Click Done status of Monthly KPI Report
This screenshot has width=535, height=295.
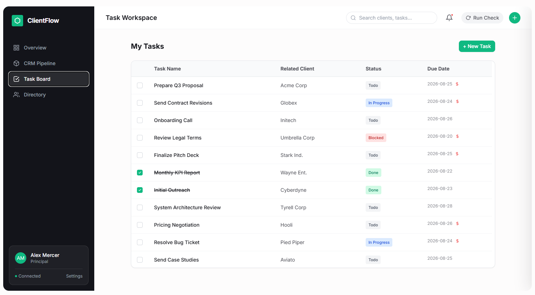coord(374,173)
